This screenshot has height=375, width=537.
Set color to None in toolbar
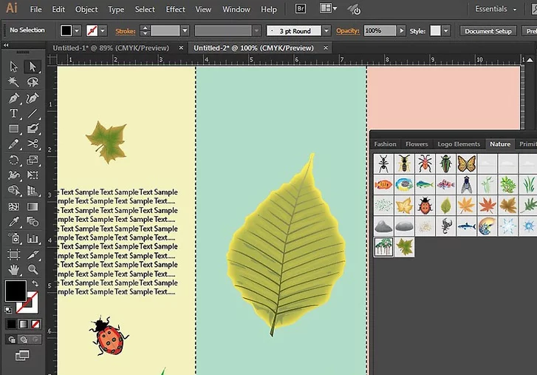(x=34, y=324)
